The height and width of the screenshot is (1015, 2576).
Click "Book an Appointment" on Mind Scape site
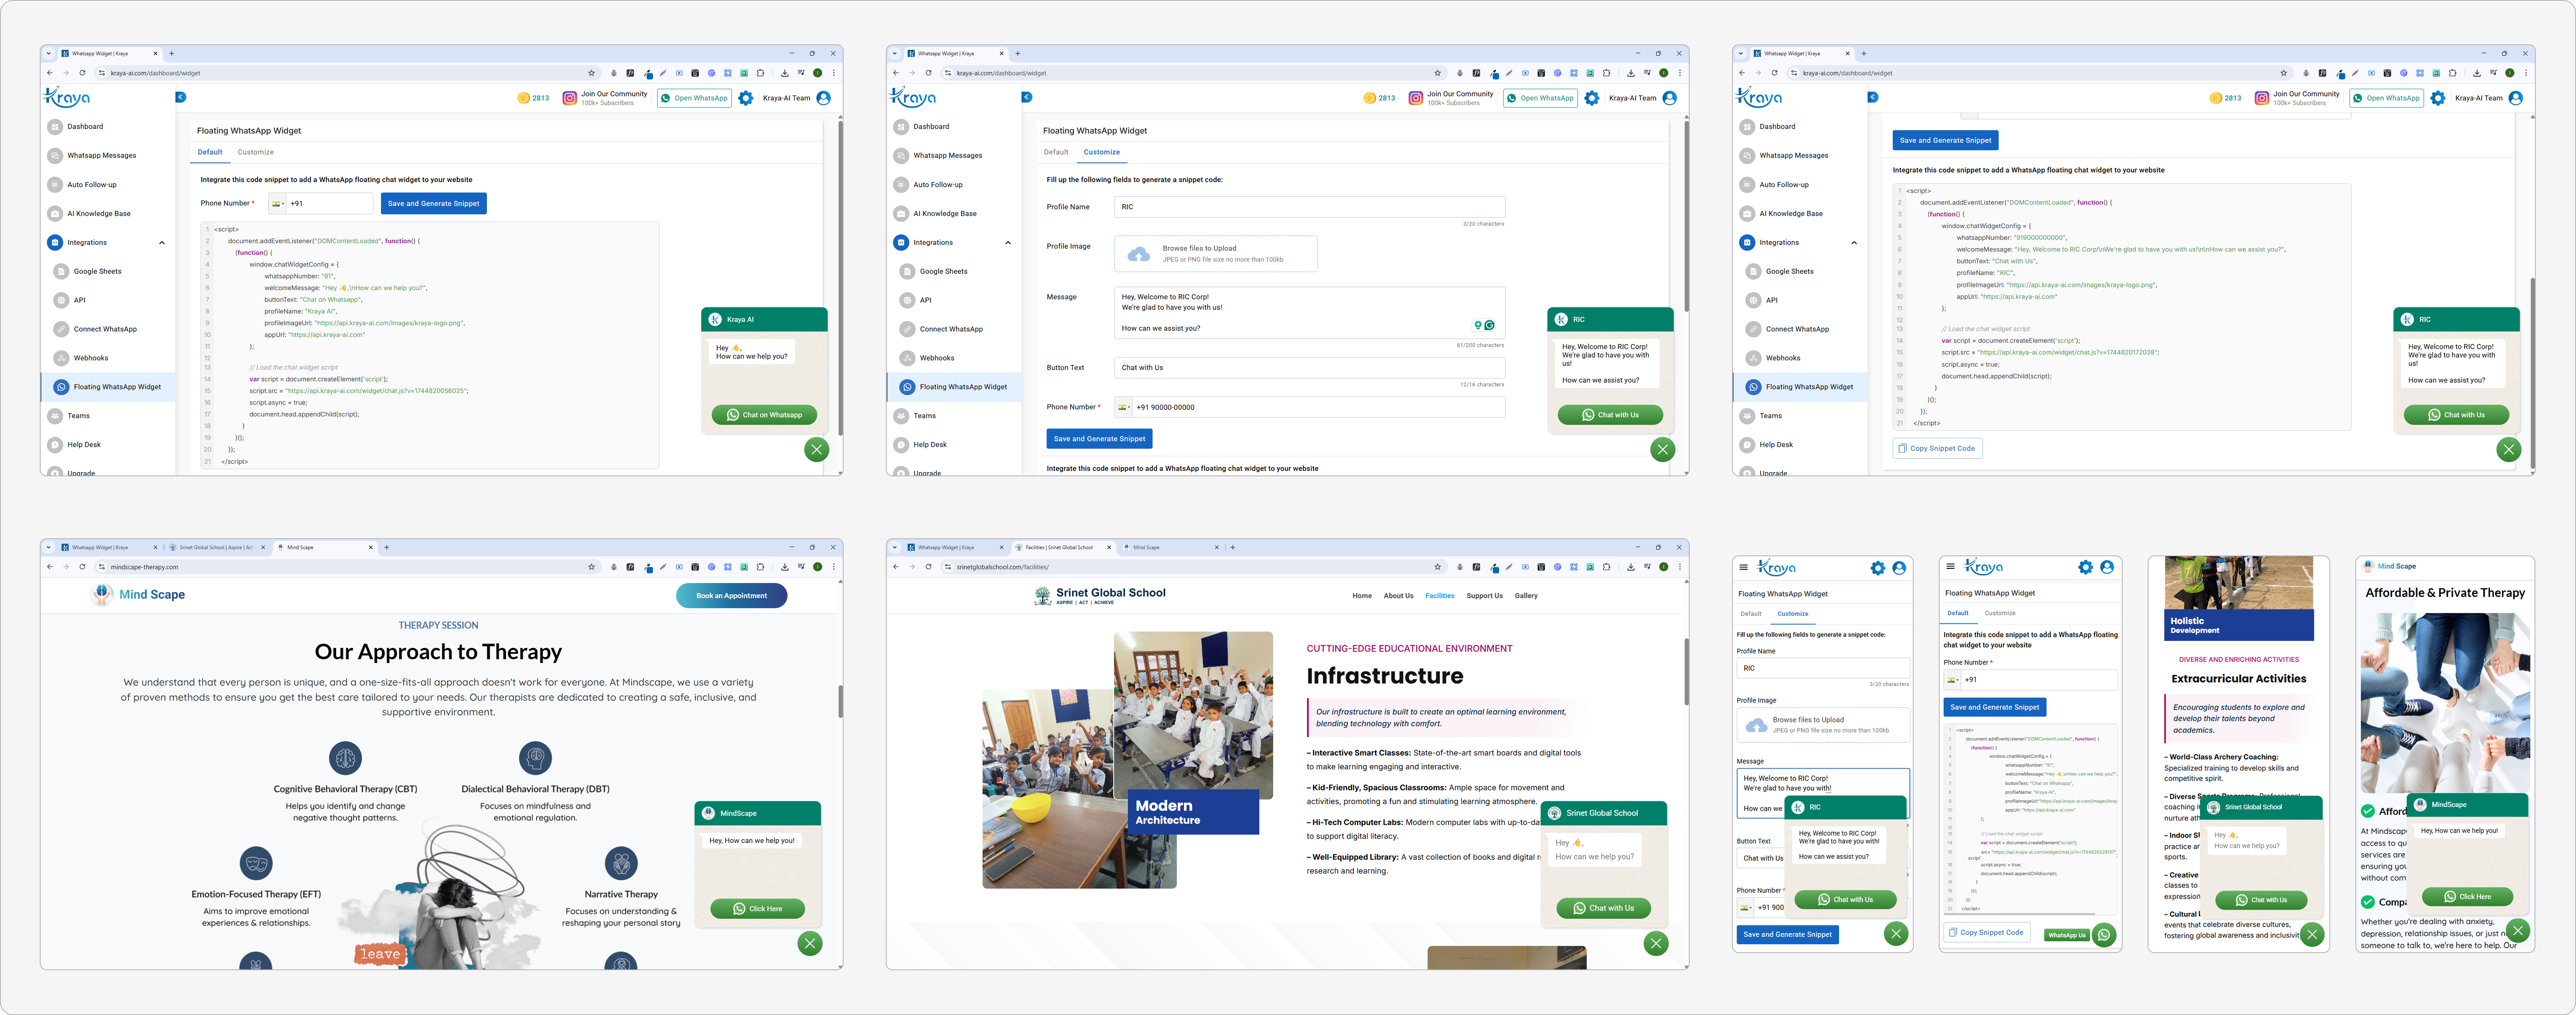[x=731, y=596]
